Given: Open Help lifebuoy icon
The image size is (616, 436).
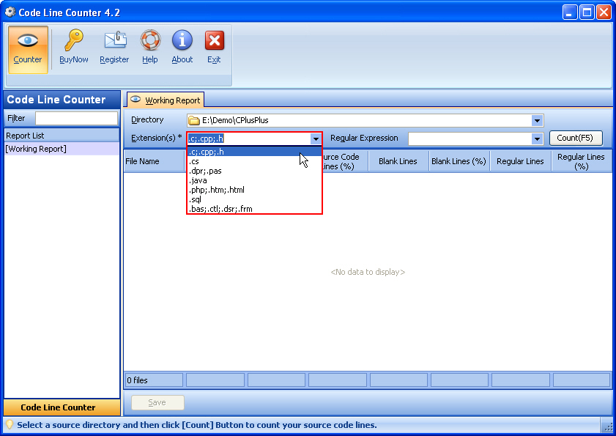Looking at the screenshot, I should [x=150, y=41].
